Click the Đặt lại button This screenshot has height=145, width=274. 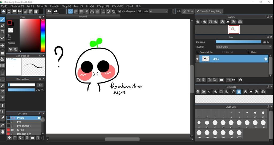pyautogui.click(x=188, y=11)
